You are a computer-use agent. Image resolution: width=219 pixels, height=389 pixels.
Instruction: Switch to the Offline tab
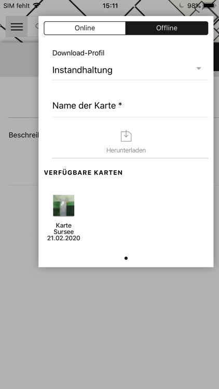point(167,28)
